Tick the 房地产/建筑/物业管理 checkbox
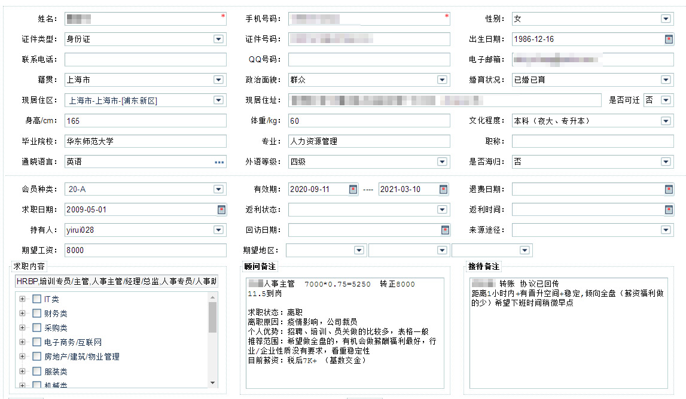686x399 pixels. [x=36, y=357]
